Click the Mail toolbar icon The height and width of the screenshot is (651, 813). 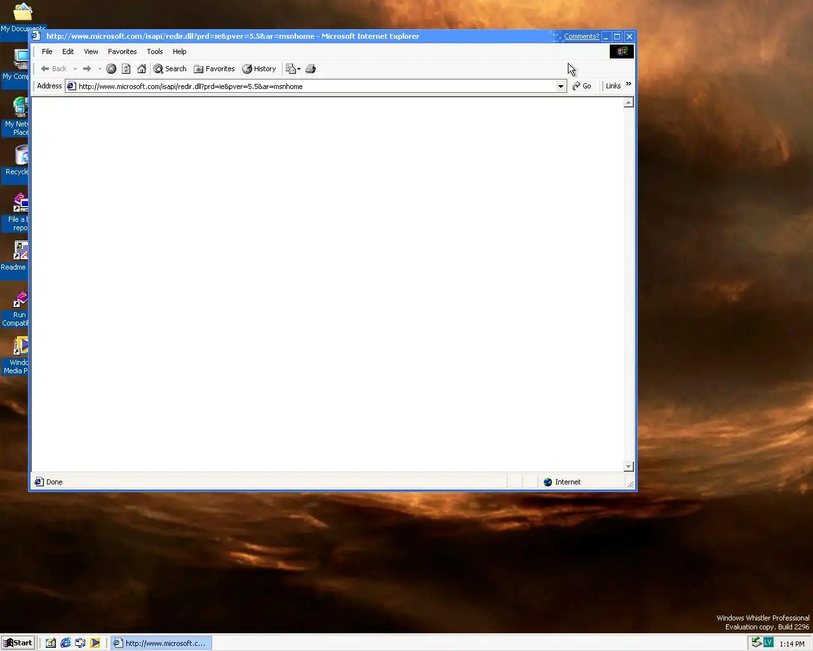(x=290, y=69)
